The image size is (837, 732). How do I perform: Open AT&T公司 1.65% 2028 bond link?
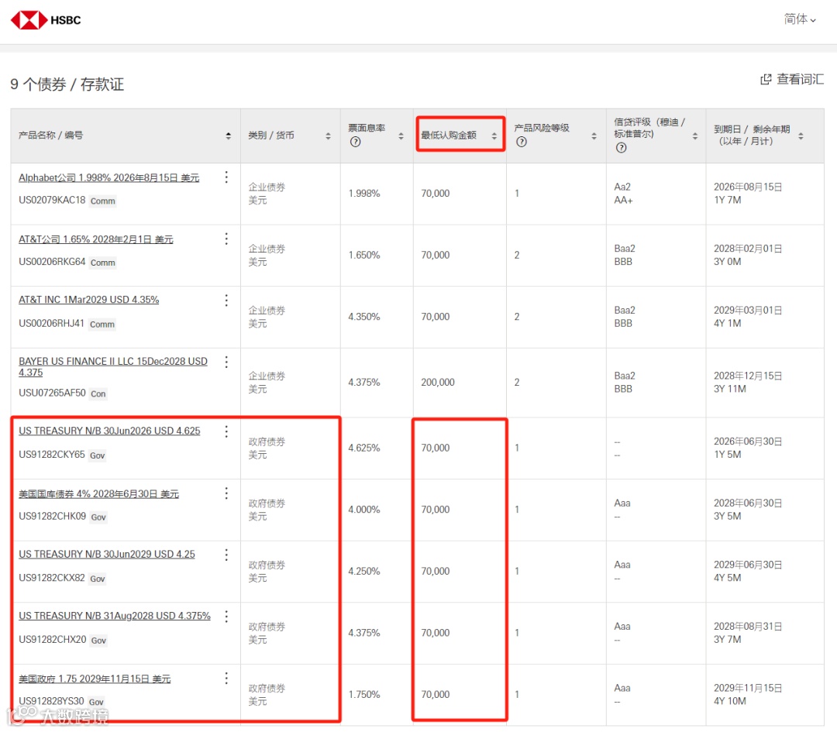[96, 239]
